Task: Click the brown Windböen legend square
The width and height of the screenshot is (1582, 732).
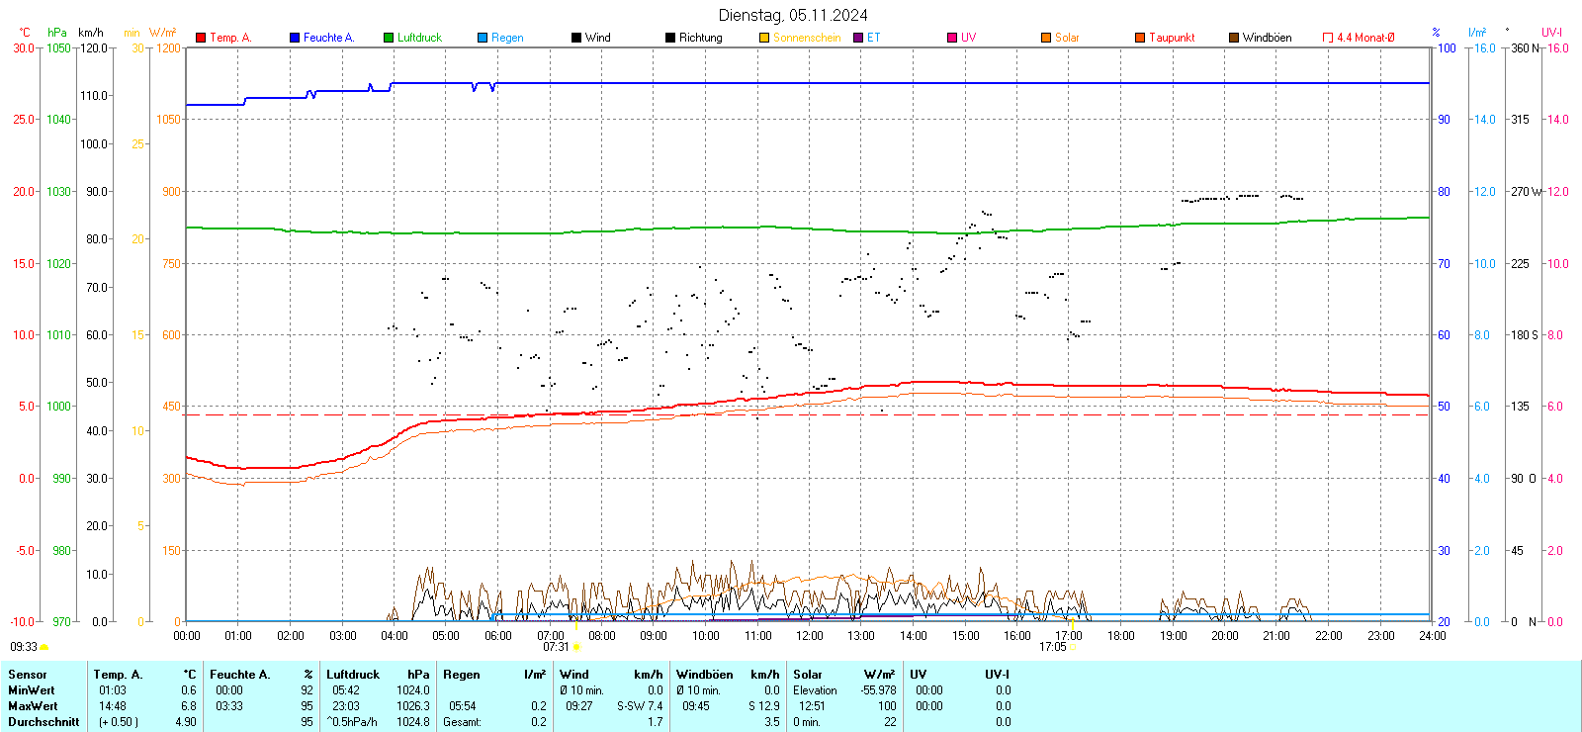Action: [1234, 38]
